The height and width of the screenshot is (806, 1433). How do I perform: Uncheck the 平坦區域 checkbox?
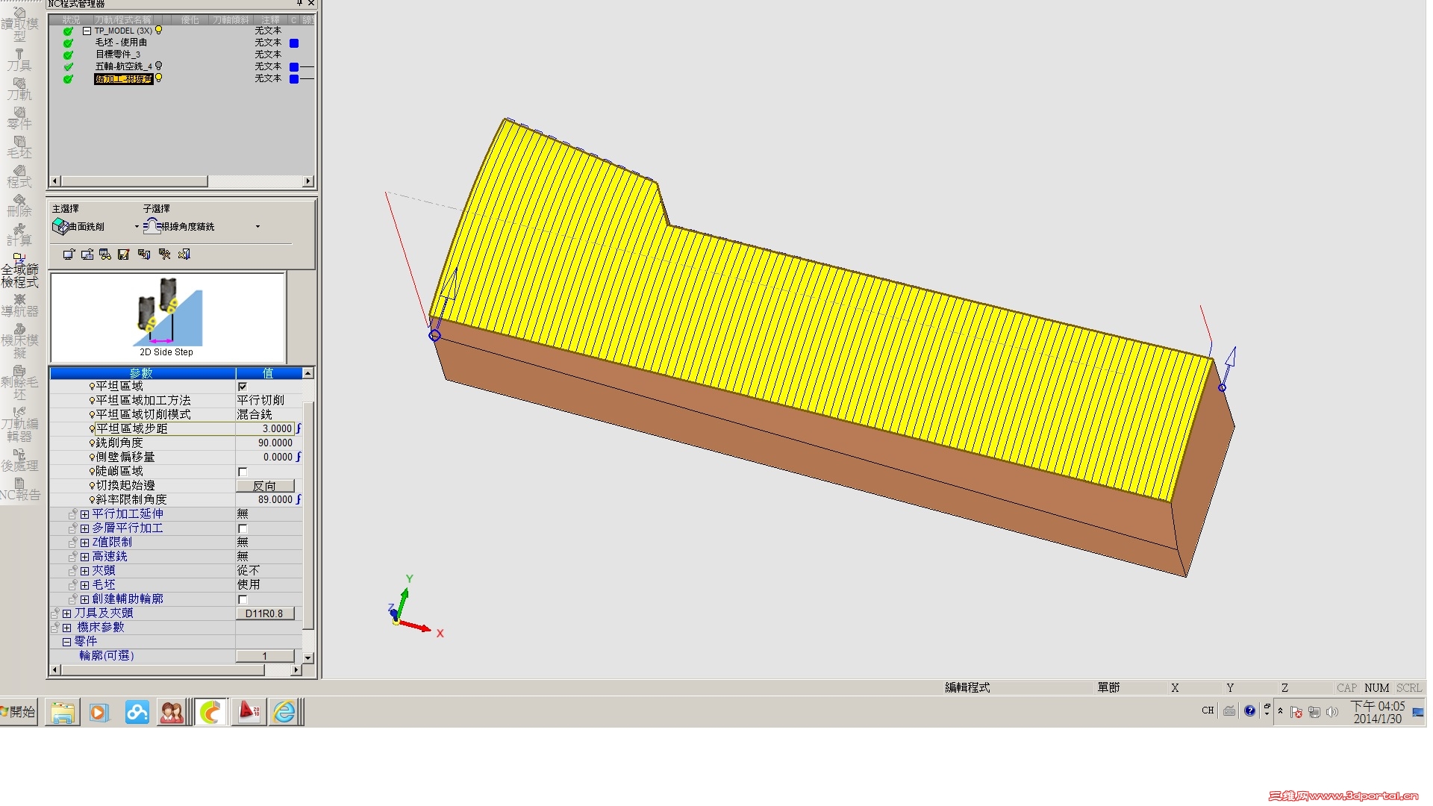pyautogui.click(x=243, y=387)
